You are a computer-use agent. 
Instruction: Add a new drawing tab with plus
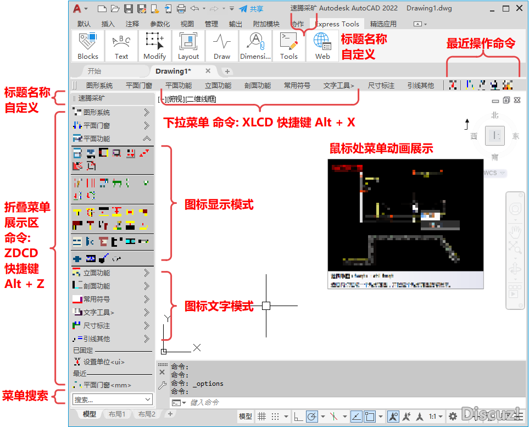[x=227, y=71]
